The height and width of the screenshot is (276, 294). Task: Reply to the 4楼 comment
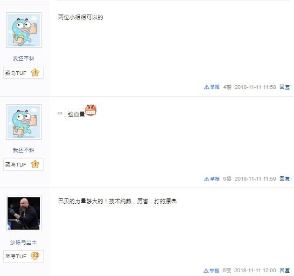click(x=285, y=87)
